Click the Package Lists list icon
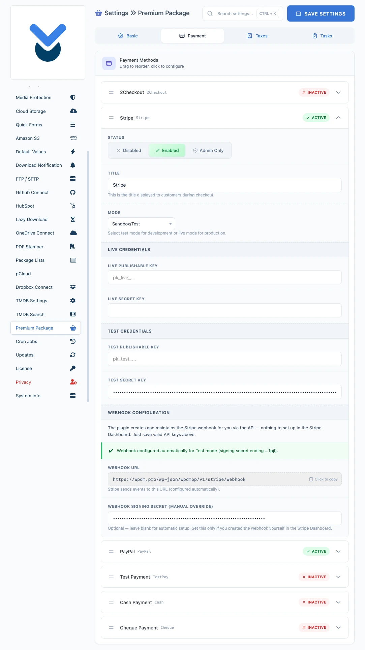Viewport: 365px width, 650px height. tap(73, 260)
